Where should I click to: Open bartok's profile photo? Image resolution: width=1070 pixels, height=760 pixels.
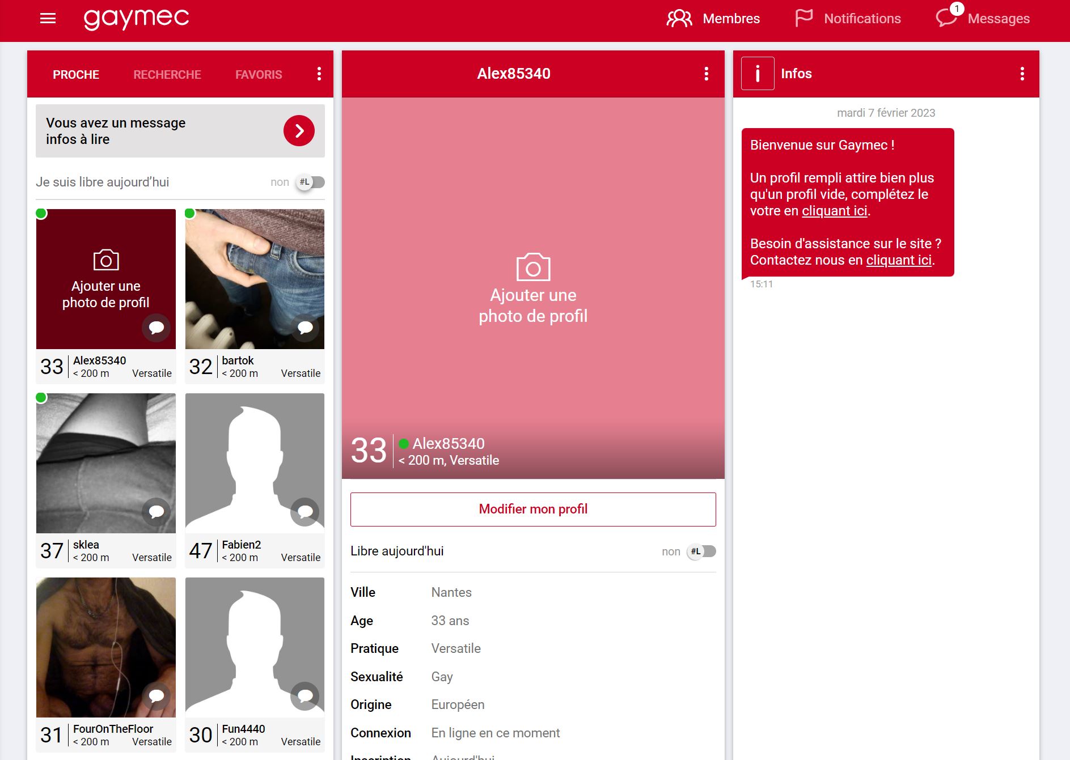pyautogui.click(x=255, y=279)
